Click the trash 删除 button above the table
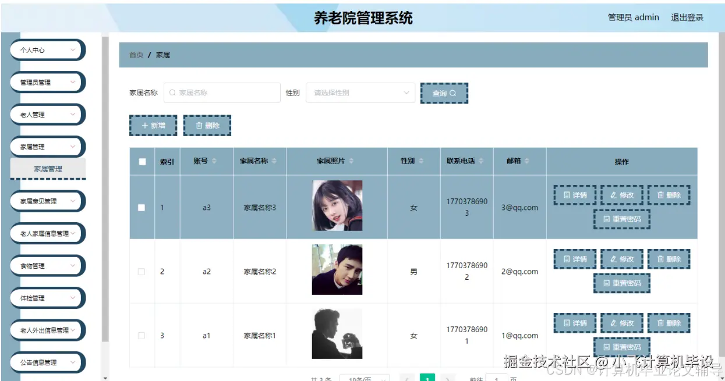The image size is (725, 381). point(207,125)
